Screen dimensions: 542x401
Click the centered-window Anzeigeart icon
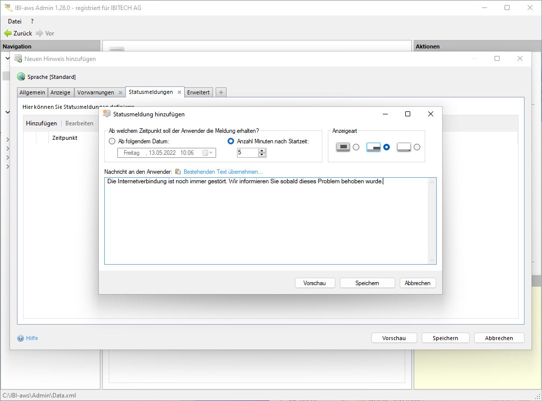(x=343, y=147)
